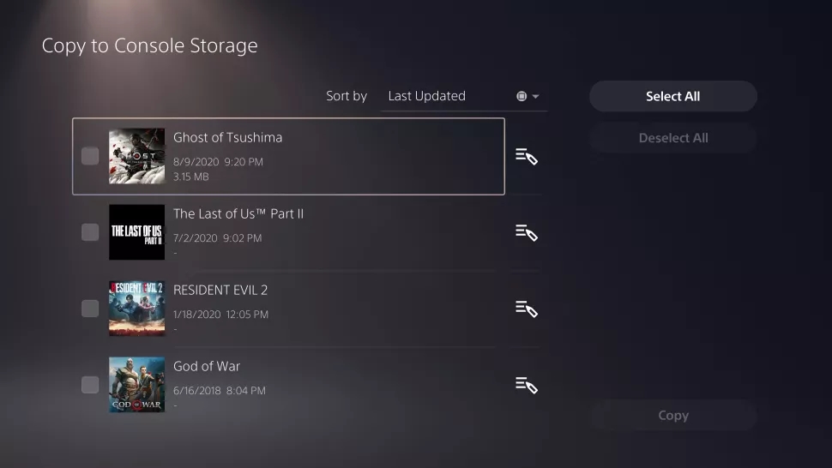Viewport: 832px width, 468px height.
Task: Open the Last Updated sort dropdown
Action: click(427, 96)
